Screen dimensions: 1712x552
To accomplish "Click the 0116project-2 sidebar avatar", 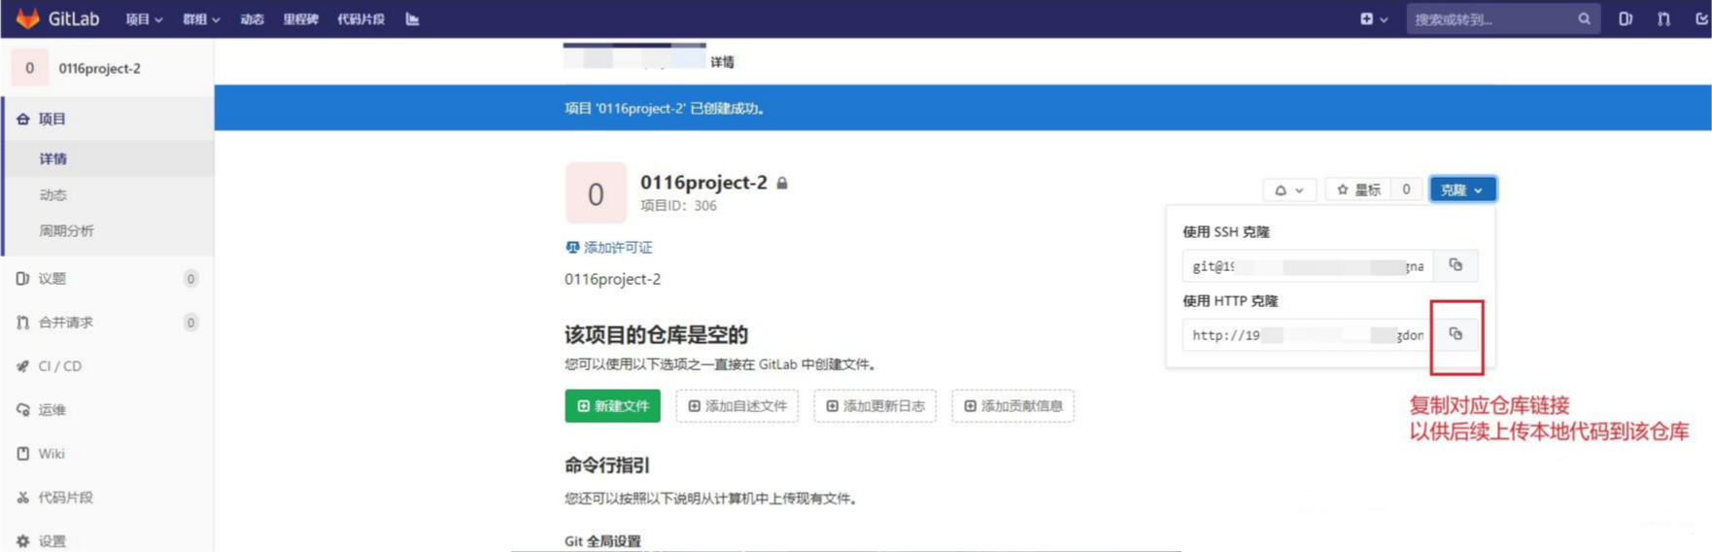I will (29, 68).
